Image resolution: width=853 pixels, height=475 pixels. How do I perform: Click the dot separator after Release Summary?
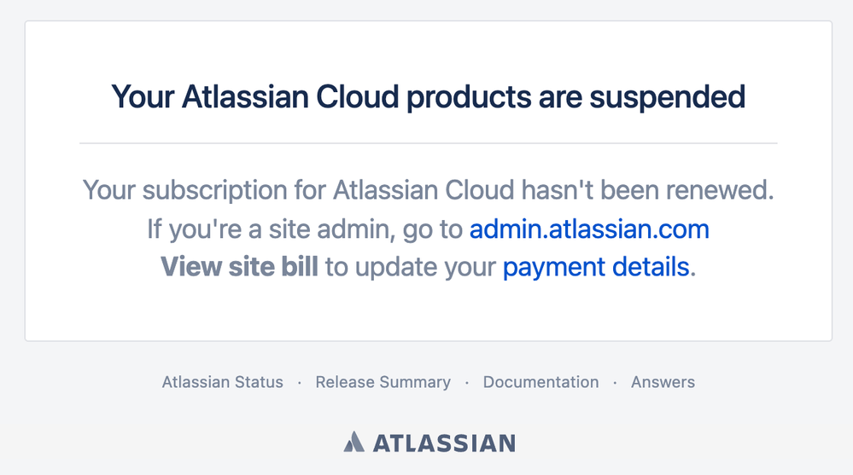[x=467, y=383]
